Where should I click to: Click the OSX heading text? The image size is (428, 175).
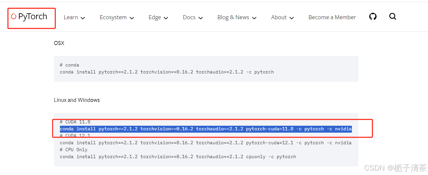tap(59, 43)
